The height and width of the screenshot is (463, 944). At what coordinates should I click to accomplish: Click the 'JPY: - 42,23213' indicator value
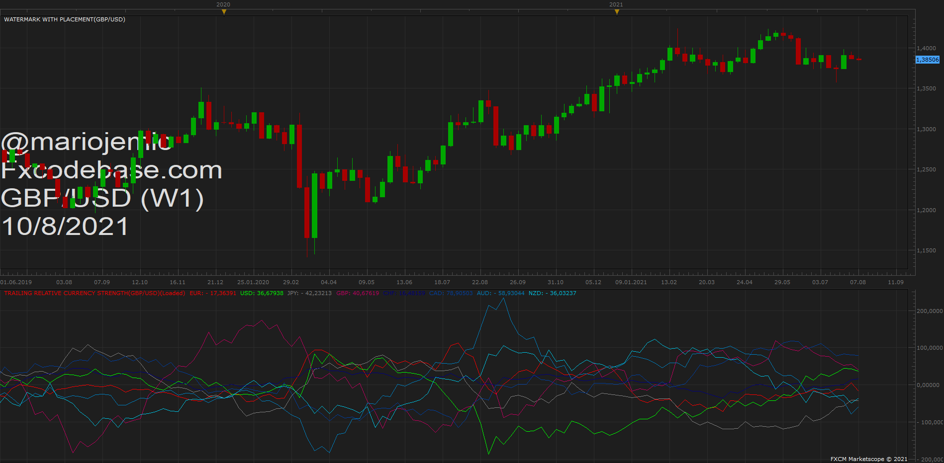pyautogui.click(x=309, y=293)
